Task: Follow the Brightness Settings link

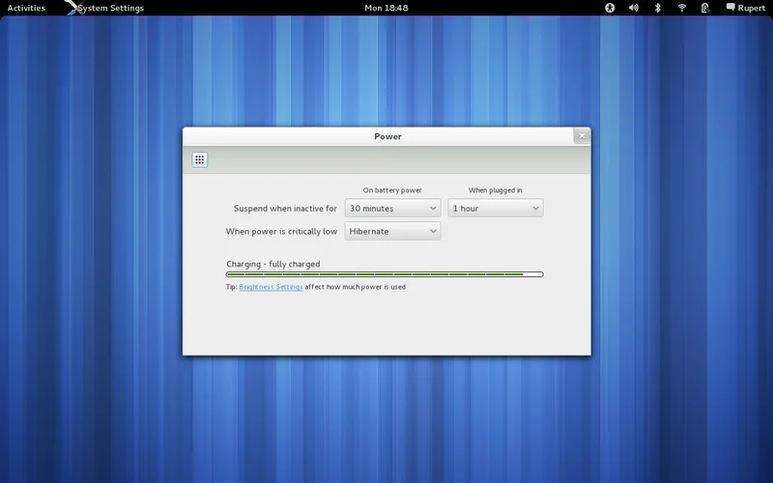Action: point(271,287)
